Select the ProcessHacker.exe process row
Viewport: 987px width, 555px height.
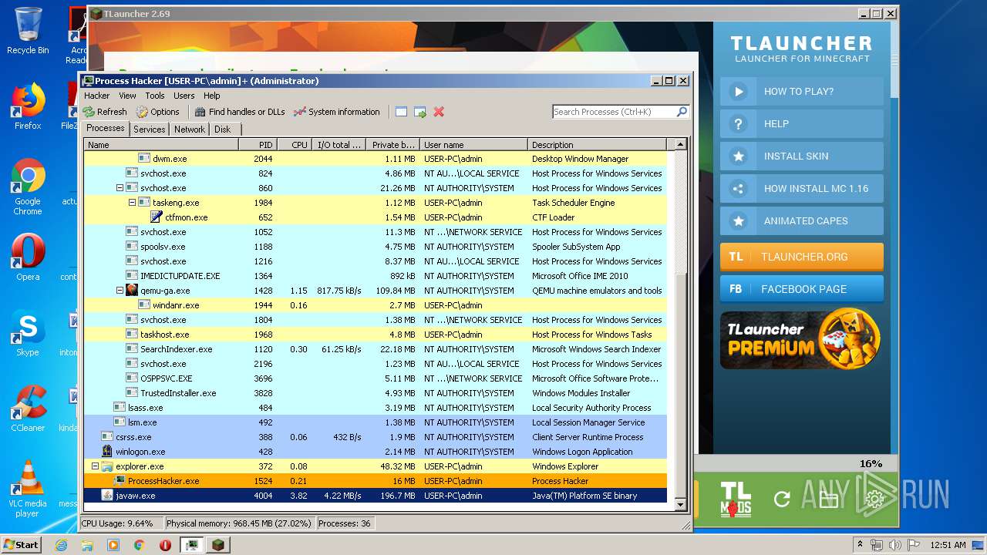[x=376, y=481]
